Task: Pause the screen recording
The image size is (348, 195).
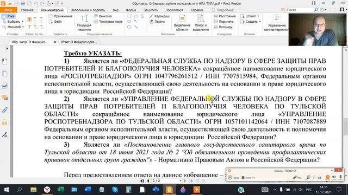Action: pos(234,178)
